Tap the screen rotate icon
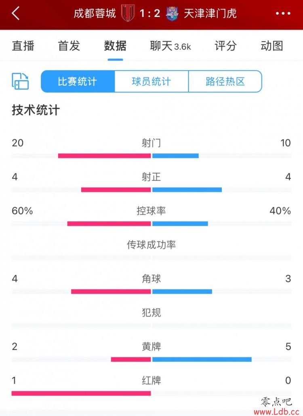Image resolution: width=303 pixels, height=416 pixels. pos(20,81)
